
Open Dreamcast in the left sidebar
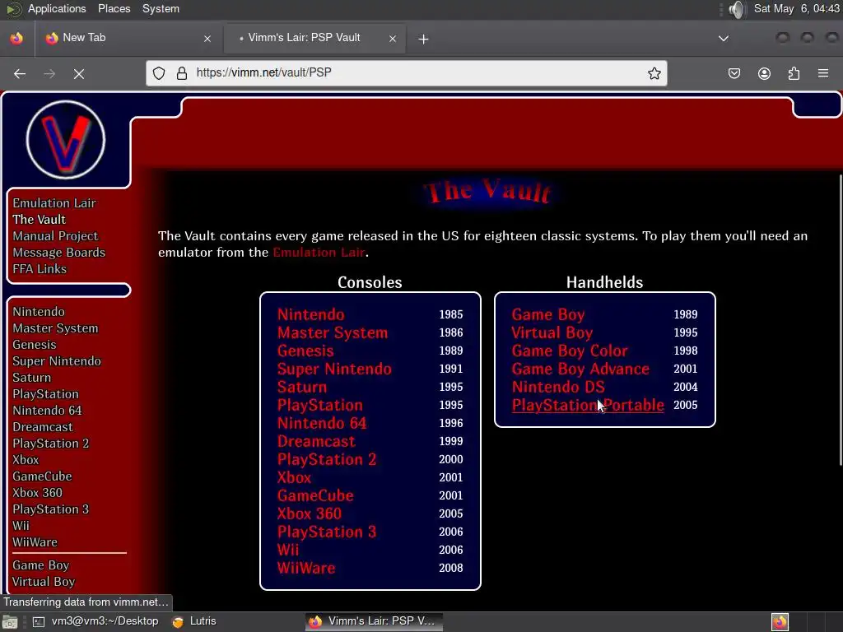coord(43,427)
